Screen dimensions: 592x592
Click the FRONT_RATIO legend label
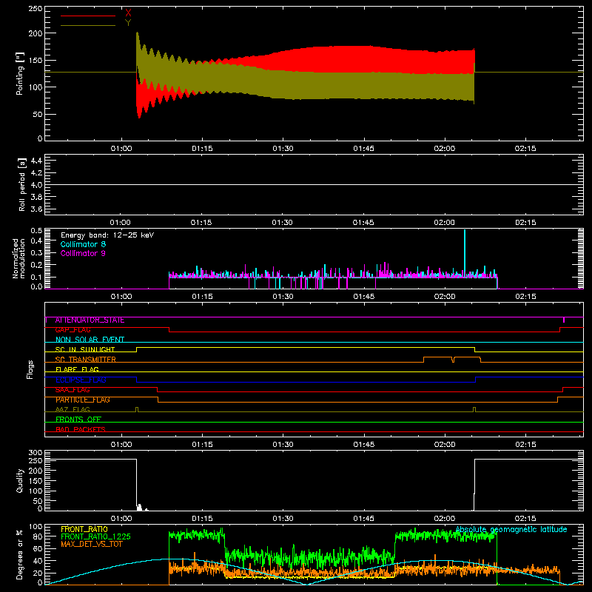click(x=84, y=529)
